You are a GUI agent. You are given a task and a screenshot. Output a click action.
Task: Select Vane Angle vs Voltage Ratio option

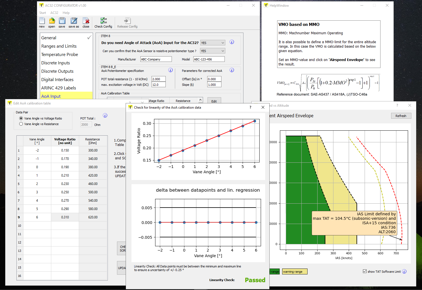[x=21, y=118]
